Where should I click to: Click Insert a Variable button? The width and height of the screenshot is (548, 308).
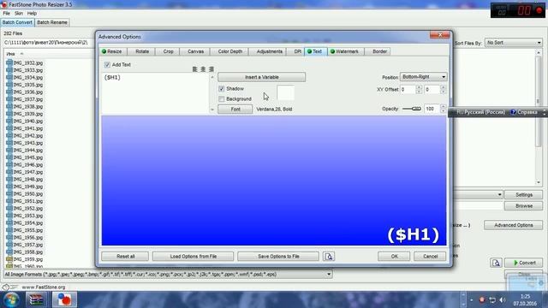pos(261,77)
